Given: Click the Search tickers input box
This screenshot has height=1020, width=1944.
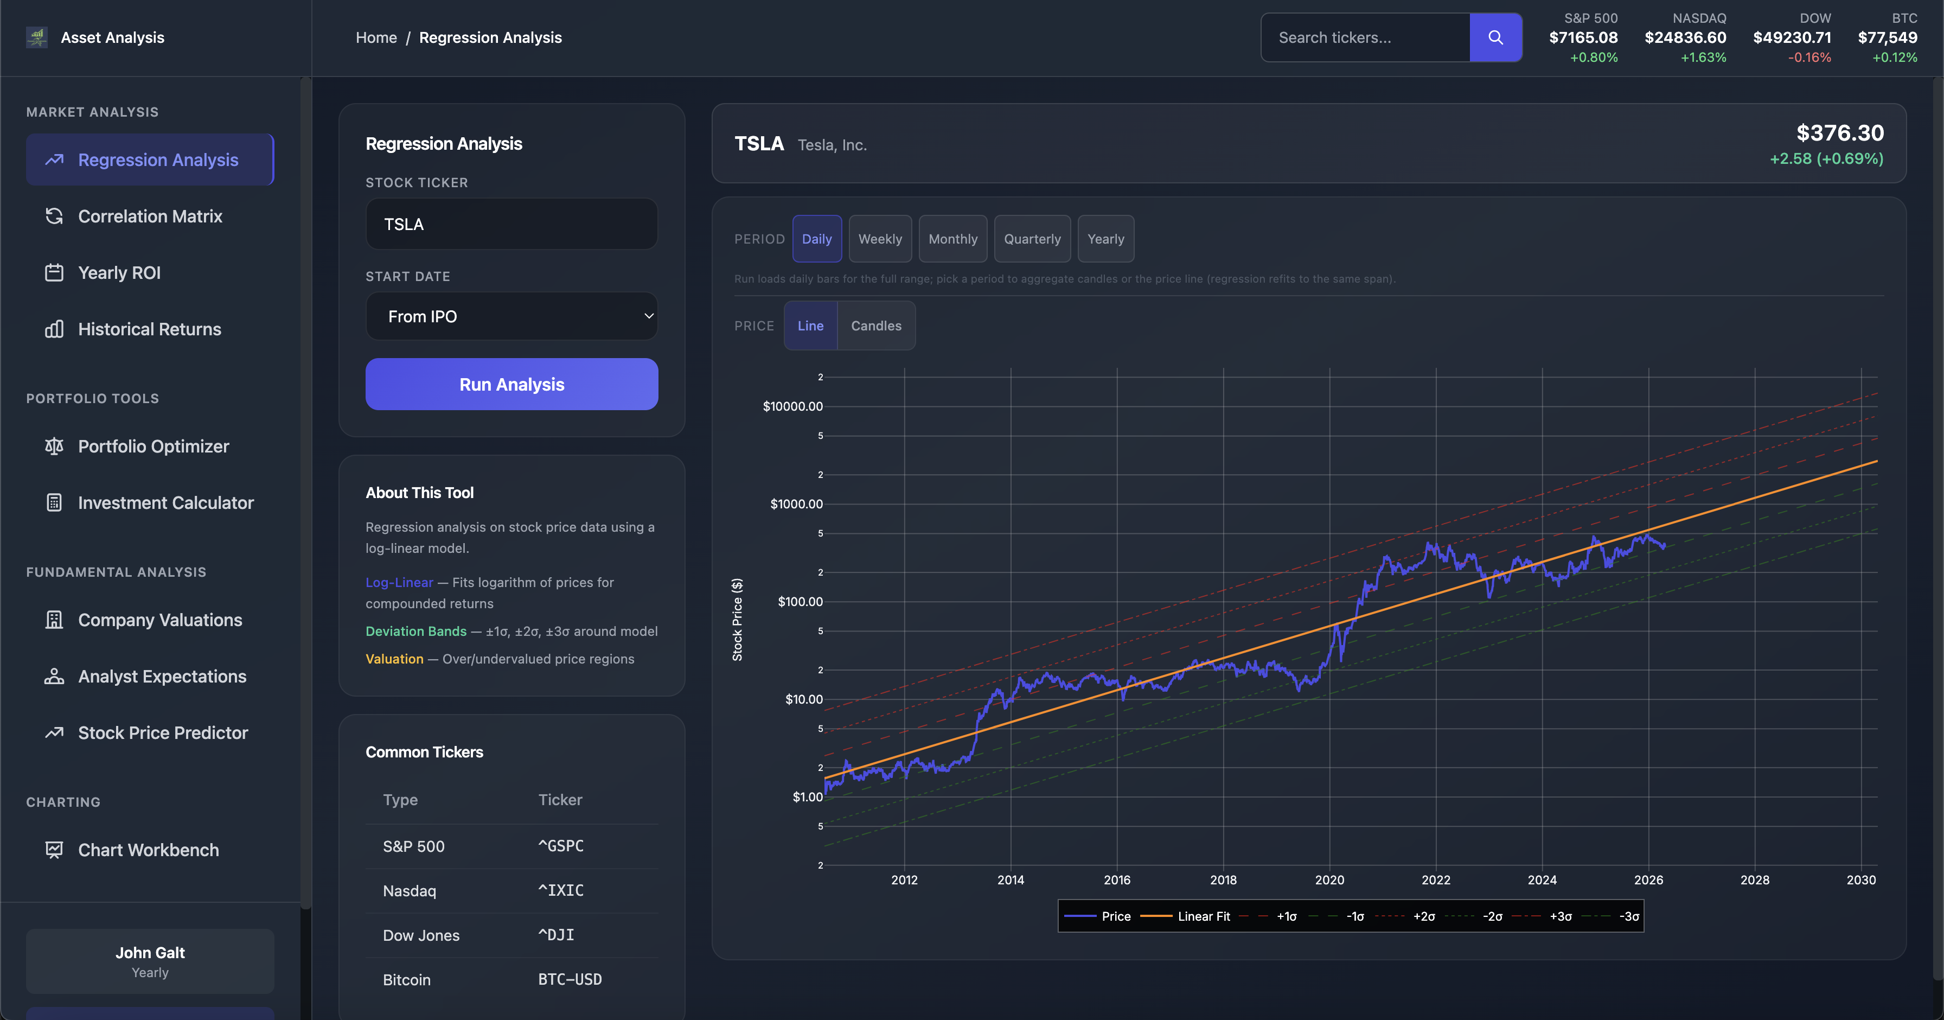Looking at the screenshot, I should point(1365,37).
